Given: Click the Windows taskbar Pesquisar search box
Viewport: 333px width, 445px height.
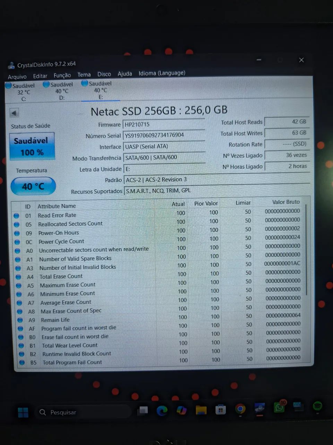Looking at the screenshot, I should (x=83, y=412).
